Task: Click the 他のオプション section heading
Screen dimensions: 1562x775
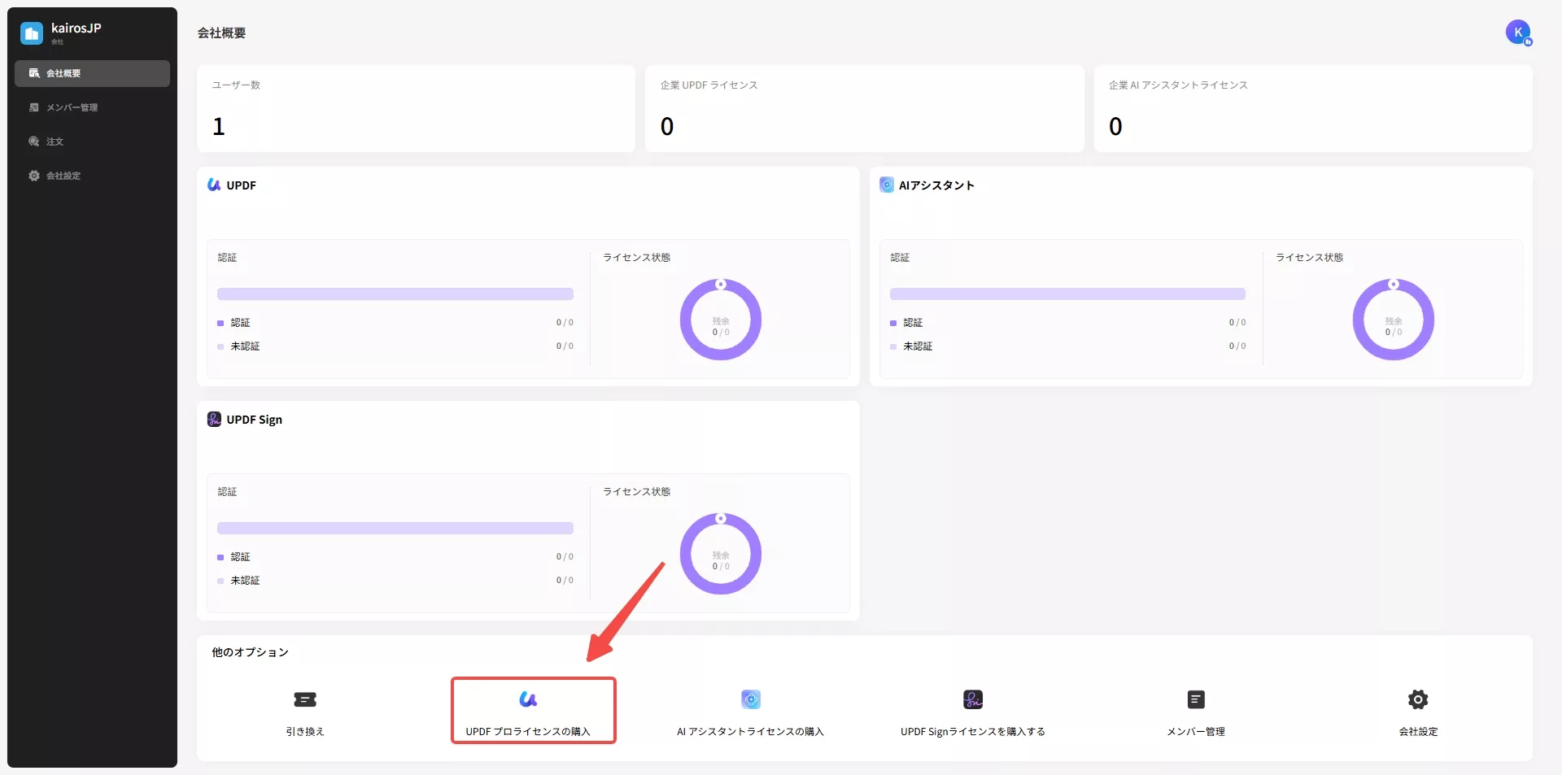Action: [x=250, y=652]
